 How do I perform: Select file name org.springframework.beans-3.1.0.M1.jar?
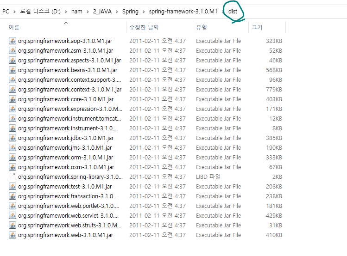(68, 70)
